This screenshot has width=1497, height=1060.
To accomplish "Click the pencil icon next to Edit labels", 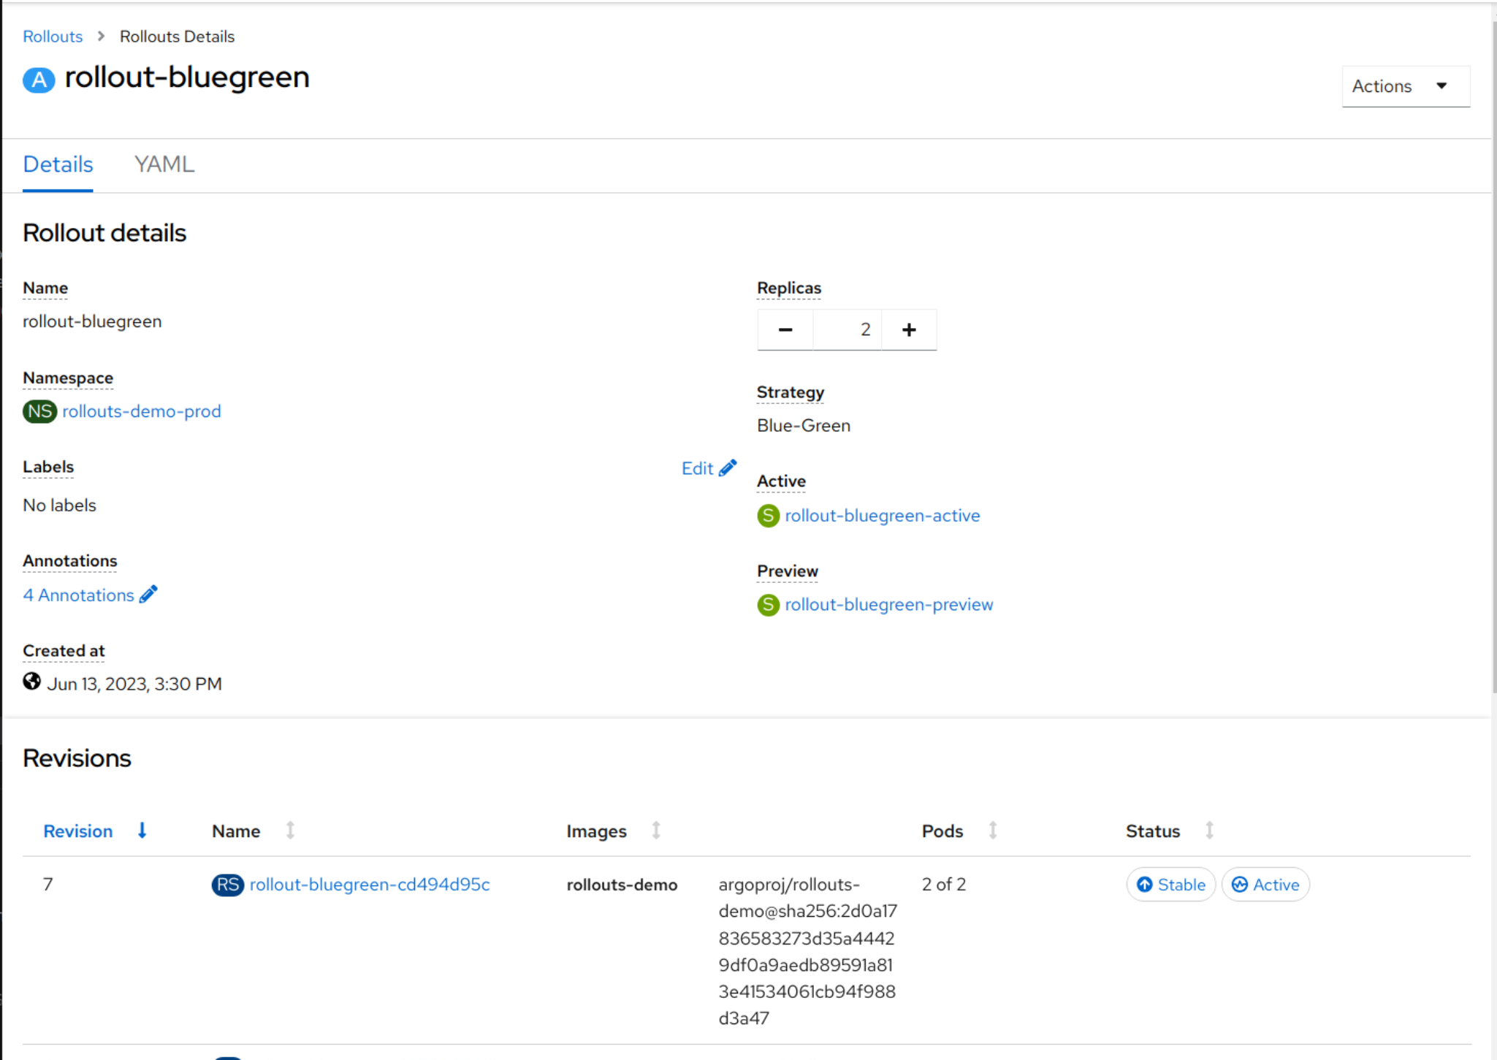I will click(x=728, y=468).
